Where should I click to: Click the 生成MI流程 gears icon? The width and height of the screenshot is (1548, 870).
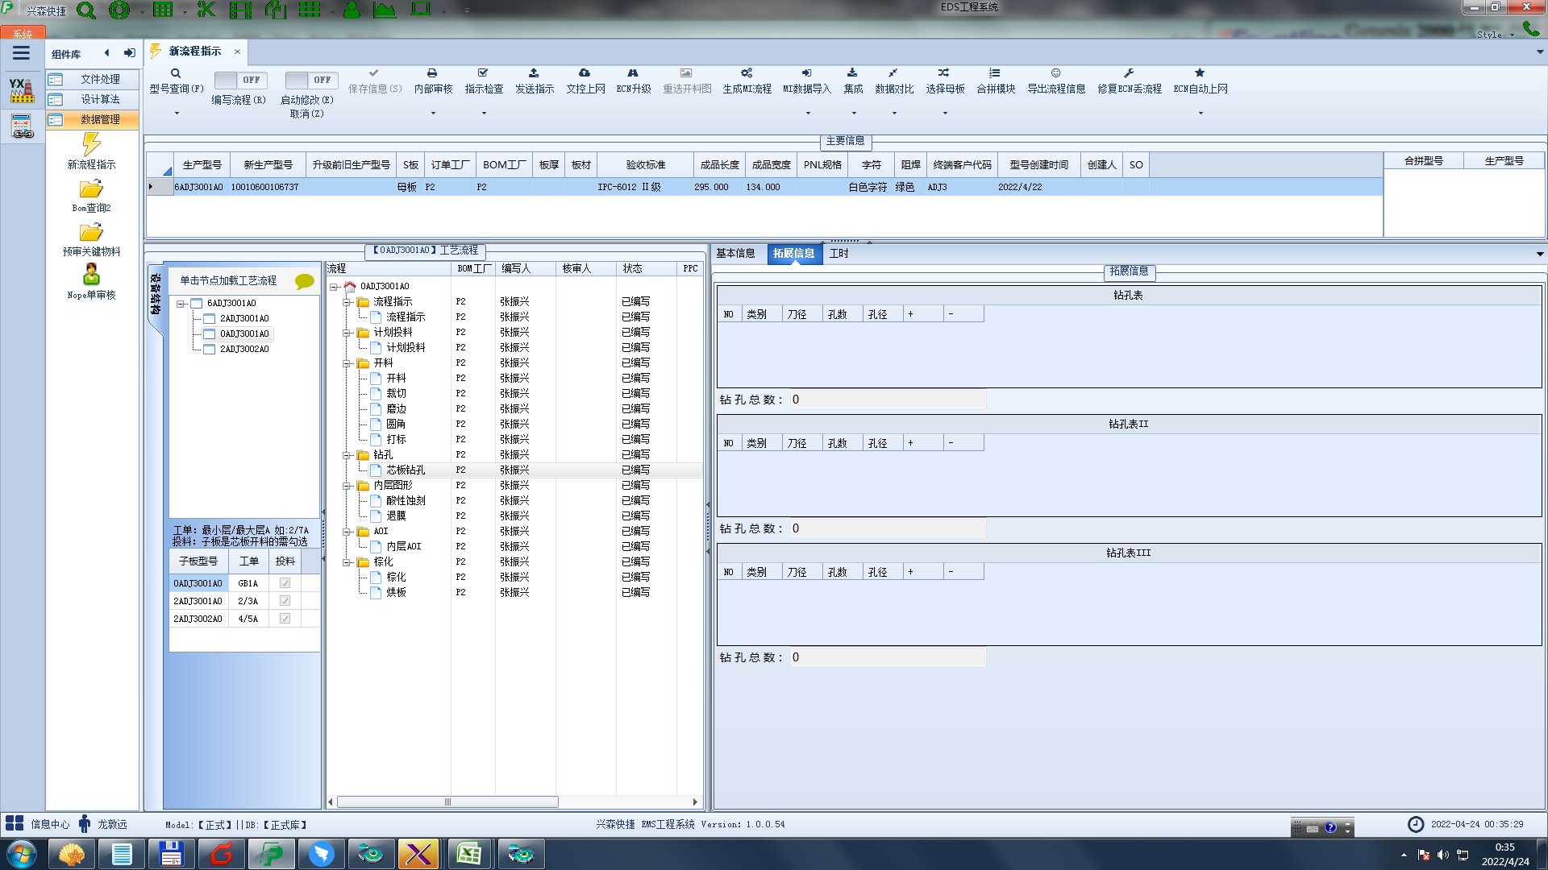[747, 73]
